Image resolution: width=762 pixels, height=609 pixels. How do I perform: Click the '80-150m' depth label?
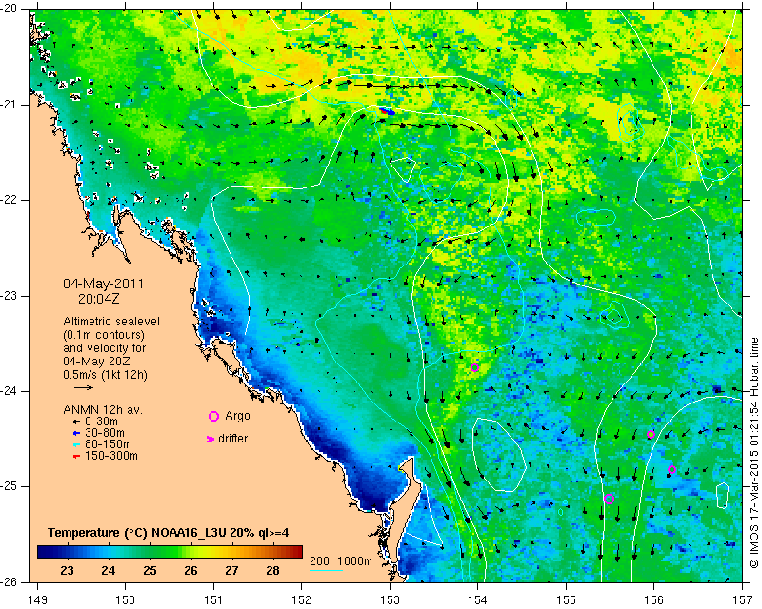click(x=108, y=444)
